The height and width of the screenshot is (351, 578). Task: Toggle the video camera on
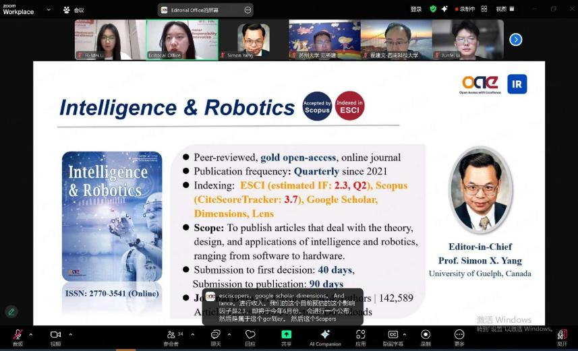[55, 335]
